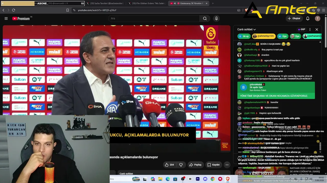Viewport: 327px width, 183px height.
Task: Share the video with Paylaş
Action: click(195, 165)
